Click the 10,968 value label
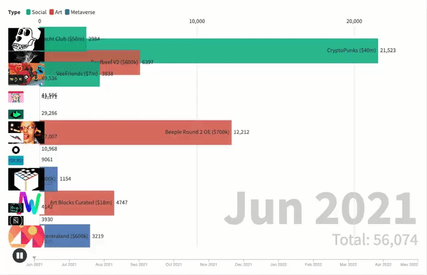 coord(49,149)
